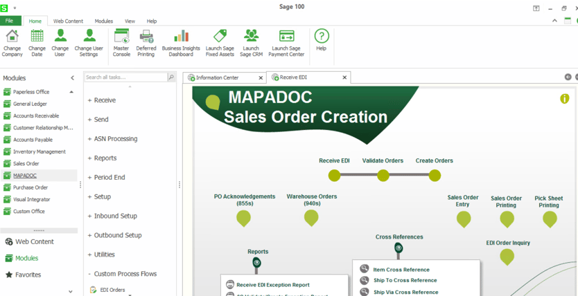Expand the Setup task group

tap(99, 196)
